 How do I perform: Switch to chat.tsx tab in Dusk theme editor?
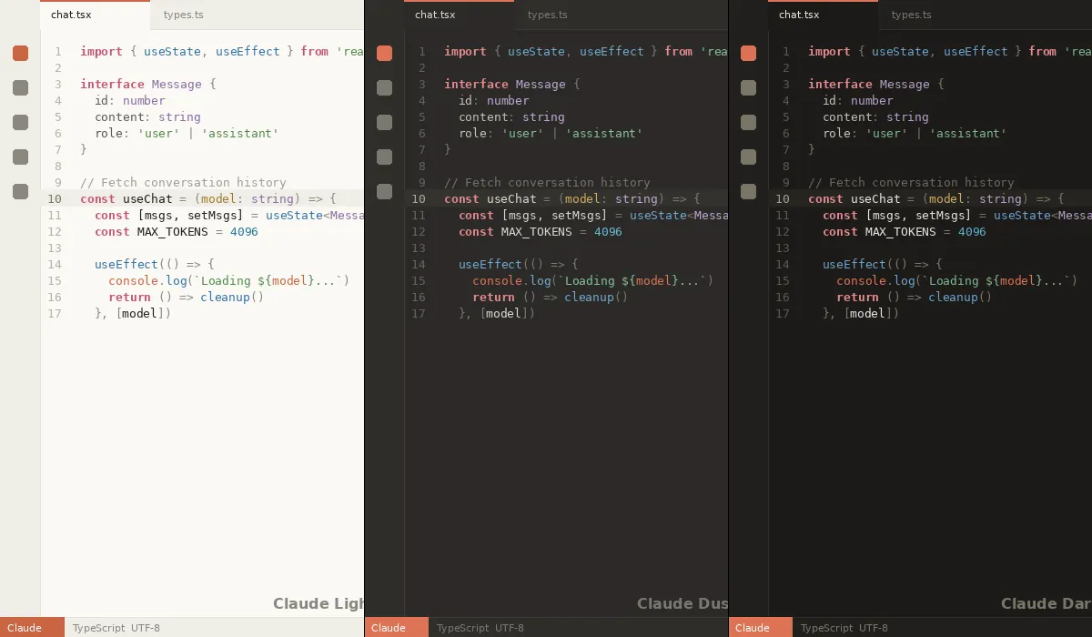click(x=459, y=15)
